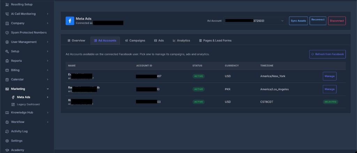Expand the User Management chevron
Viewport: 357px width, 153px height.
tap(47, 42)
